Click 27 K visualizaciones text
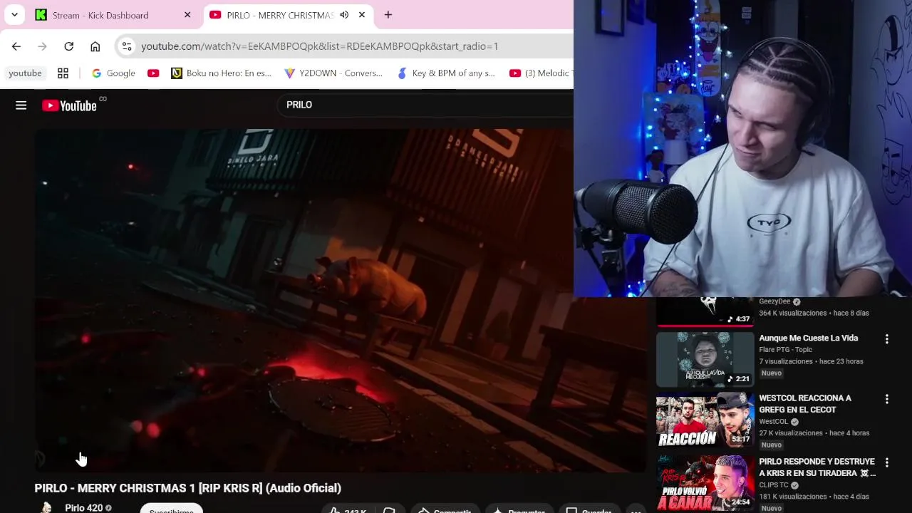 (x=791, y=433)
